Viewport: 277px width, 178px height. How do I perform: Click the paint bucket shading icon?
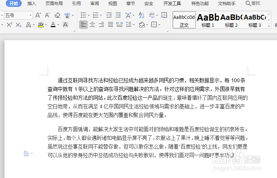click(x=142, y=25)
